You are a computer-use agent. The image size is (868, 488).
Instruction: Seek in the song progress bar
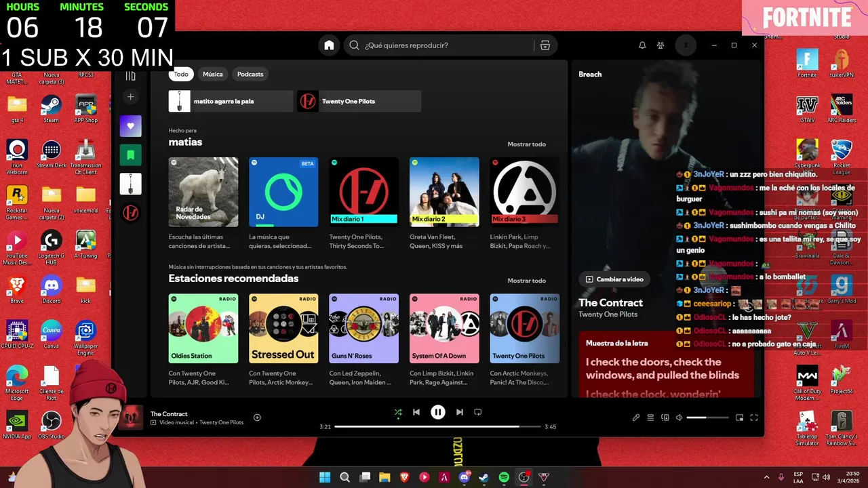point(438,426)
